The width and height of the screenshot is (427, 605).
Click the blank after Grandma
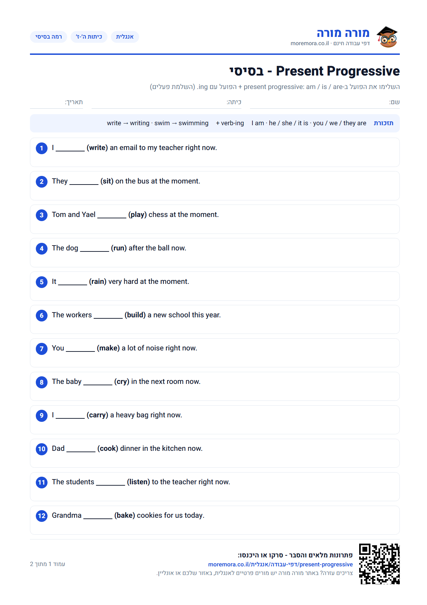[x=98, y=516]
